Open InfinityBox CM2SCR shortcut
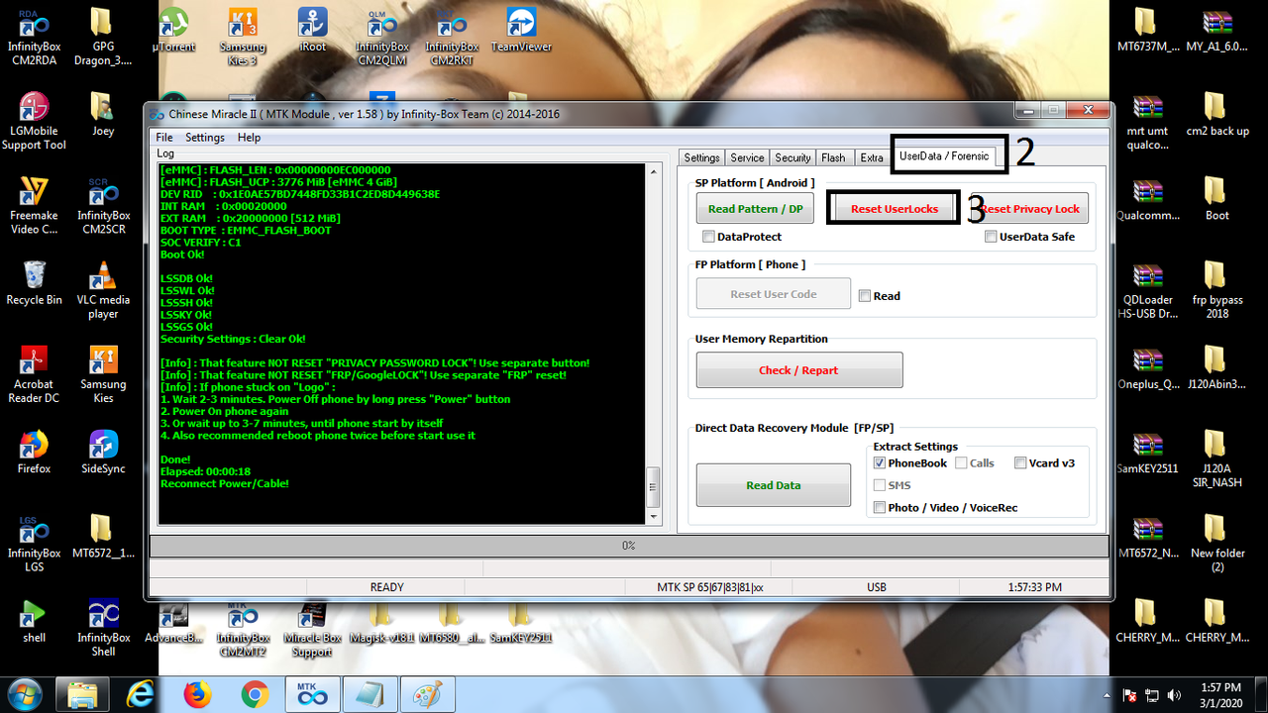Screen dimensions: 1268x713 pyautogui.click(x=103, y=205)
